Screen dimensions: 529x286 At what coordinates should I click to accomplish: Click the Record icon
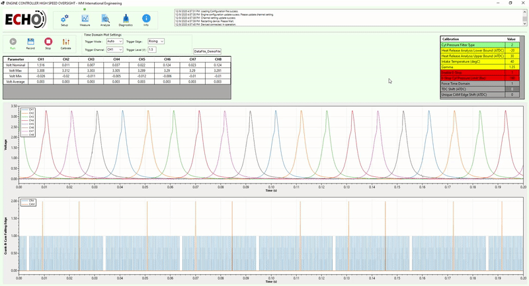pos(30,44)
